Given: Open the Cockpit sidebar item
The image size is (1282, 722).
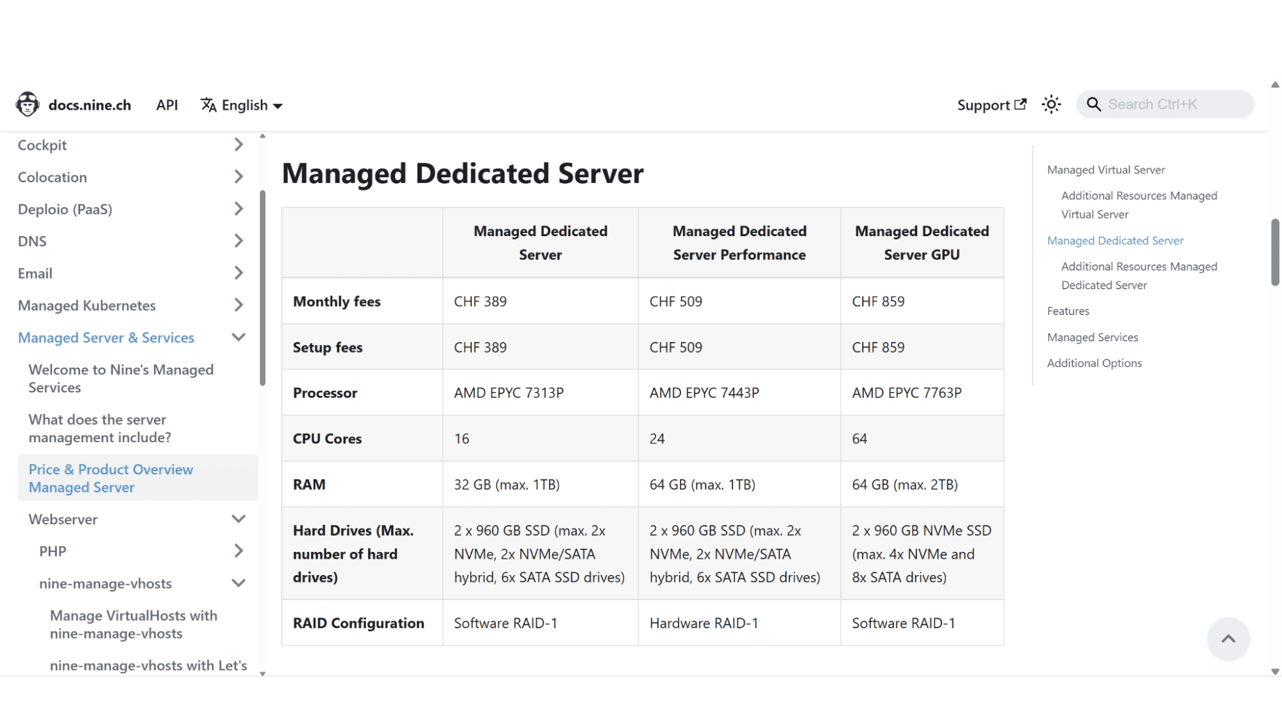Looking at the screenshot, I should (42, 145).
